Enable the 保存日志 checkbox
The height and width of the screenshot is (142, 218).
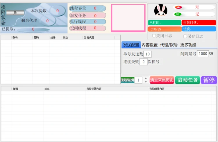point(185,36)
